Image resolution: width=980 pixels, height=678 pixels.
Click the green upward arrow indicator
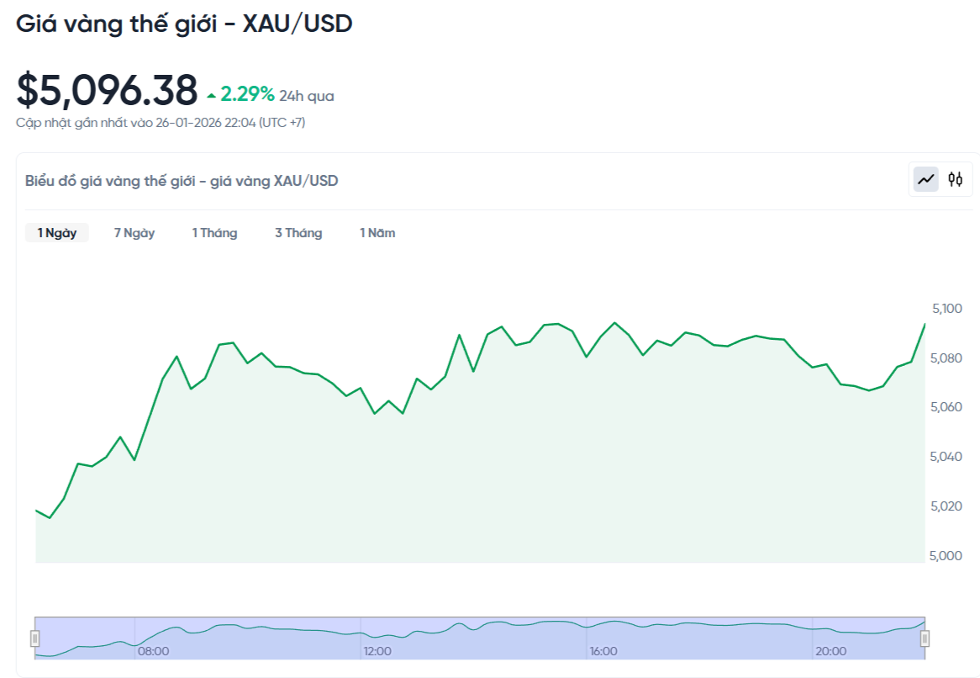coord(210,94)
